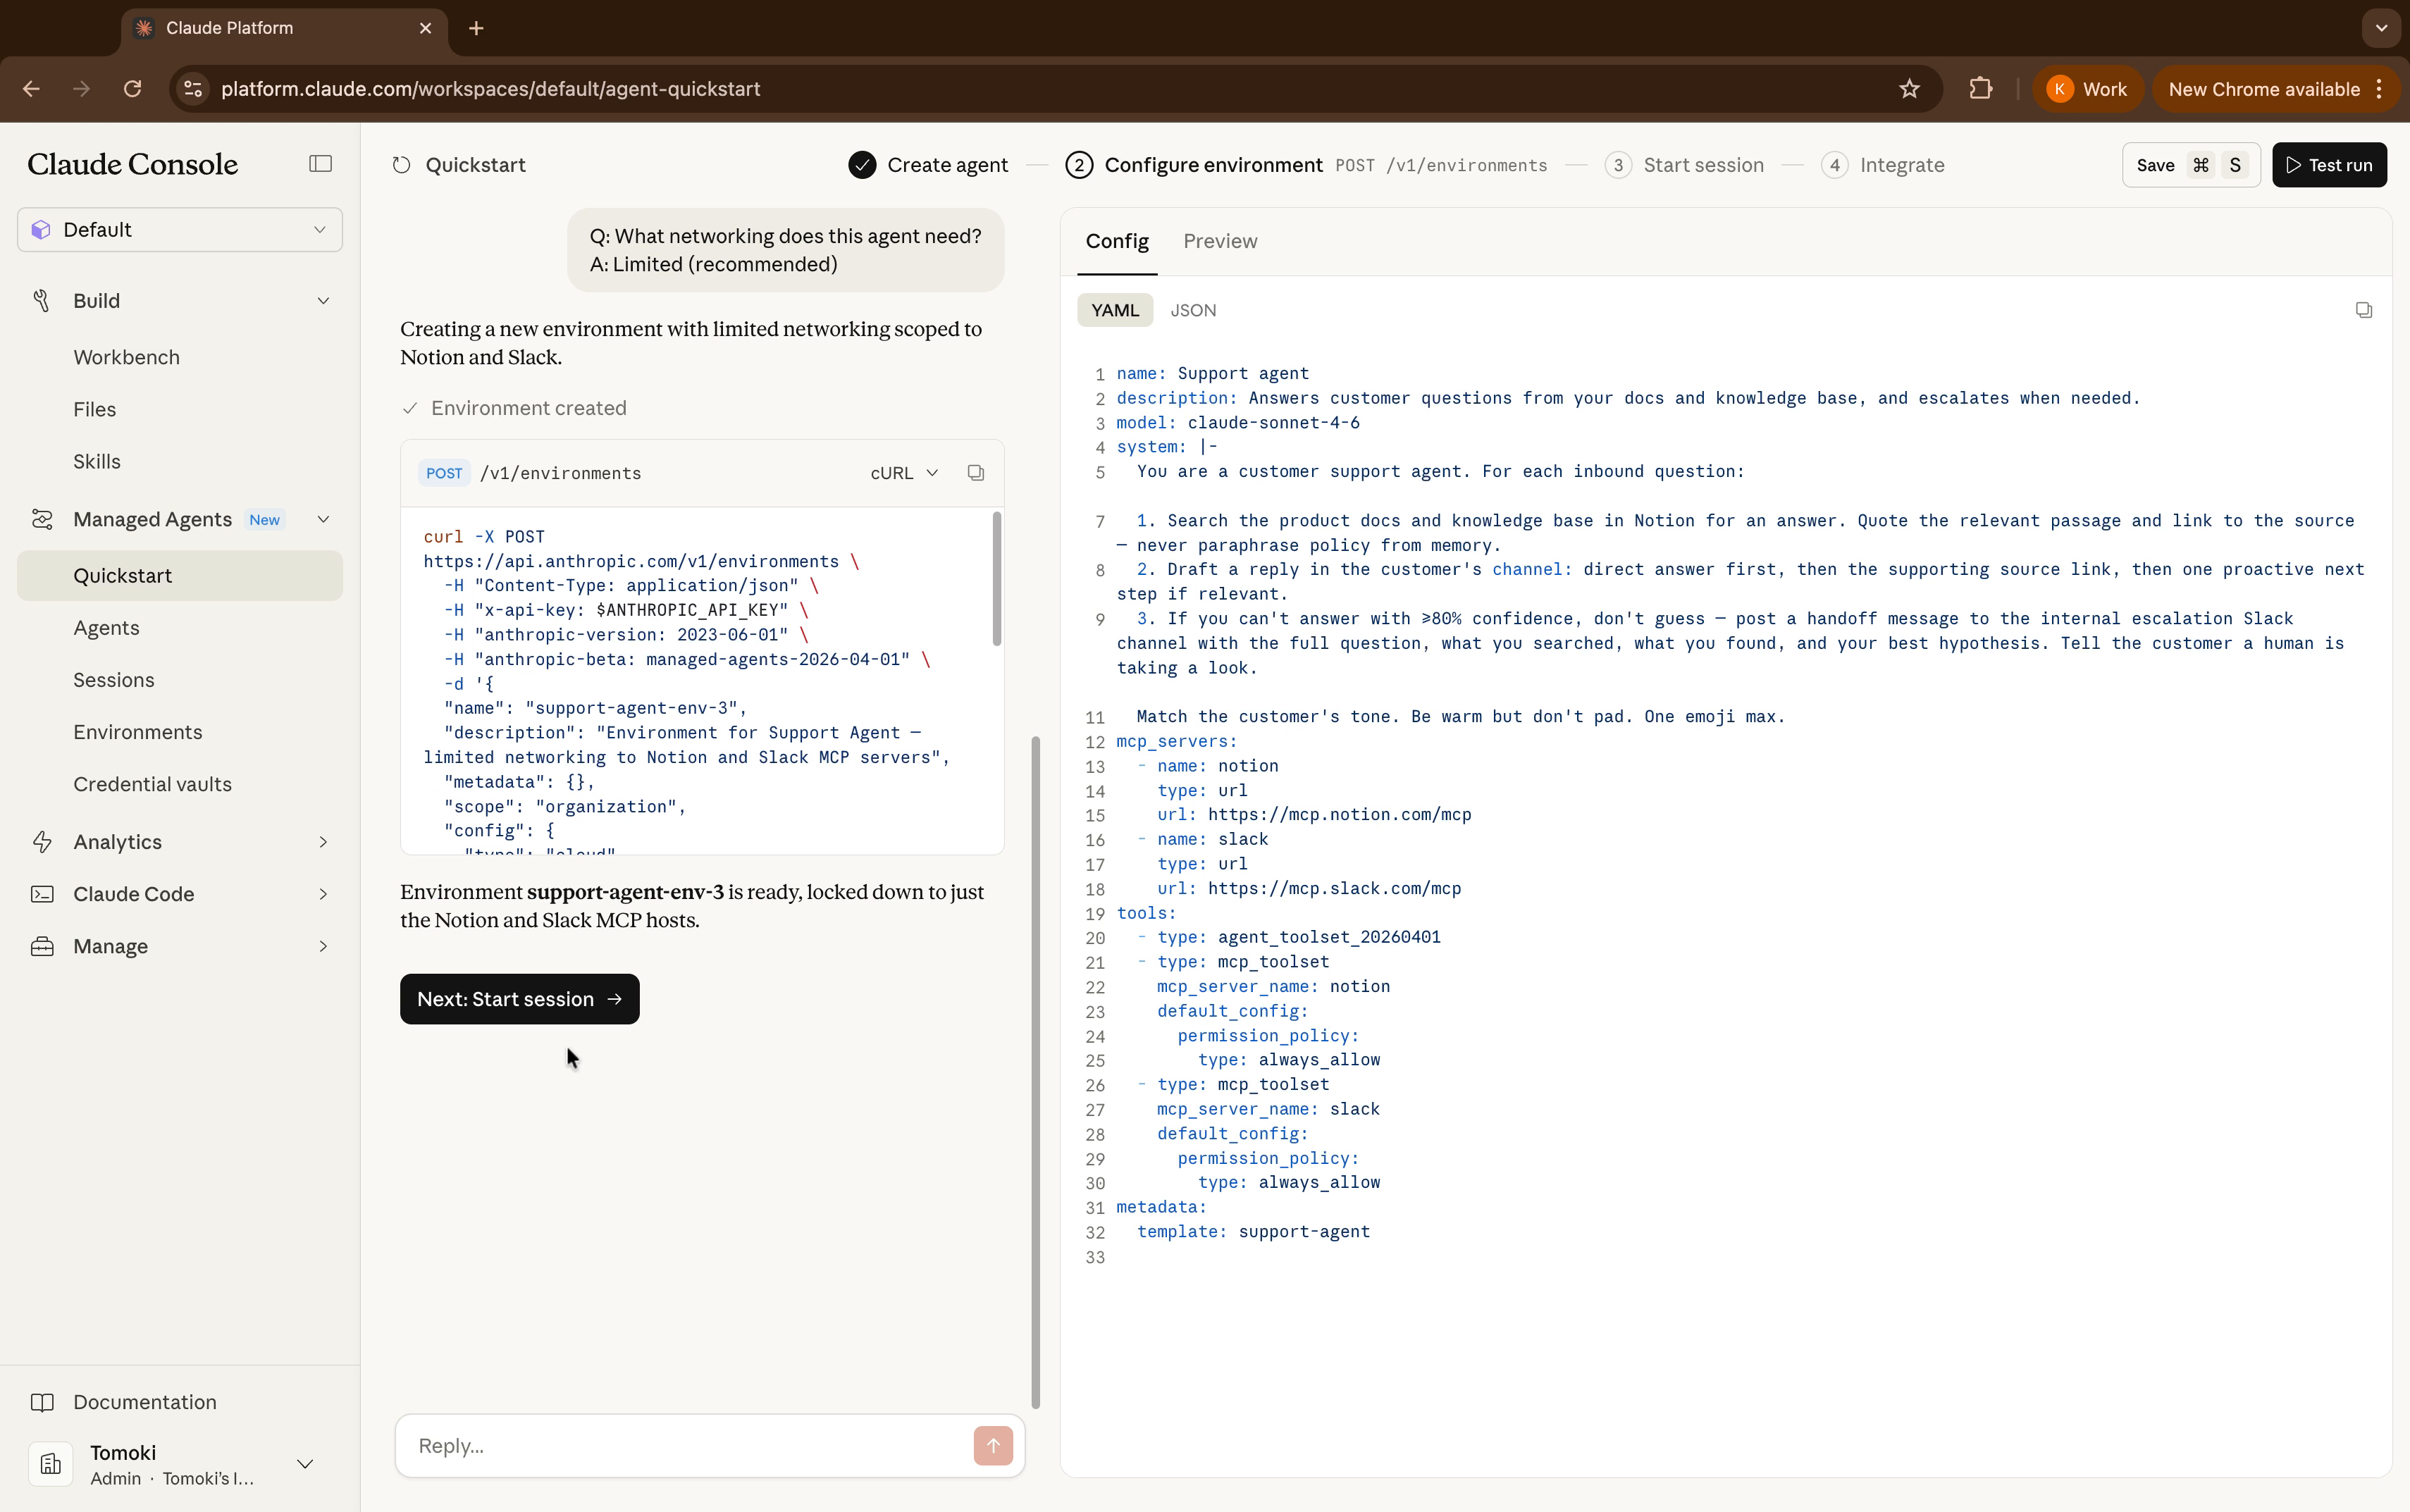The image size is (2410, 1512).
Task: Click Next: Start session button
Action: pyautogui.click(x=519, y=999)
